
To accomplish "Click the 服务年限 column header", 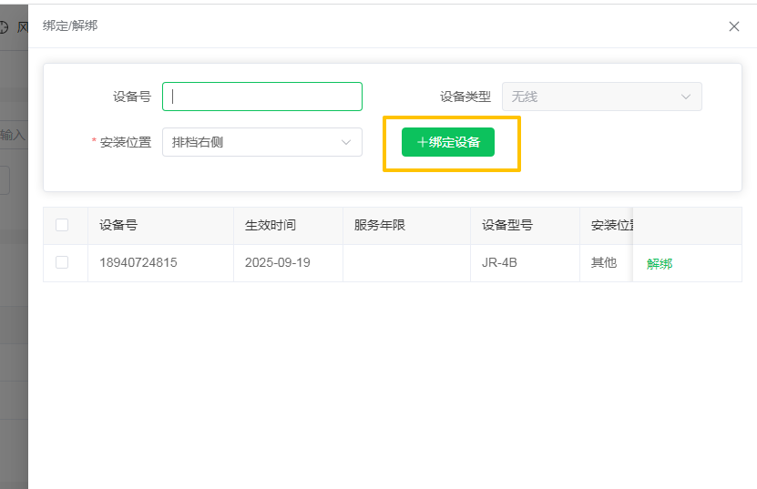I will [x=380, y=226].
